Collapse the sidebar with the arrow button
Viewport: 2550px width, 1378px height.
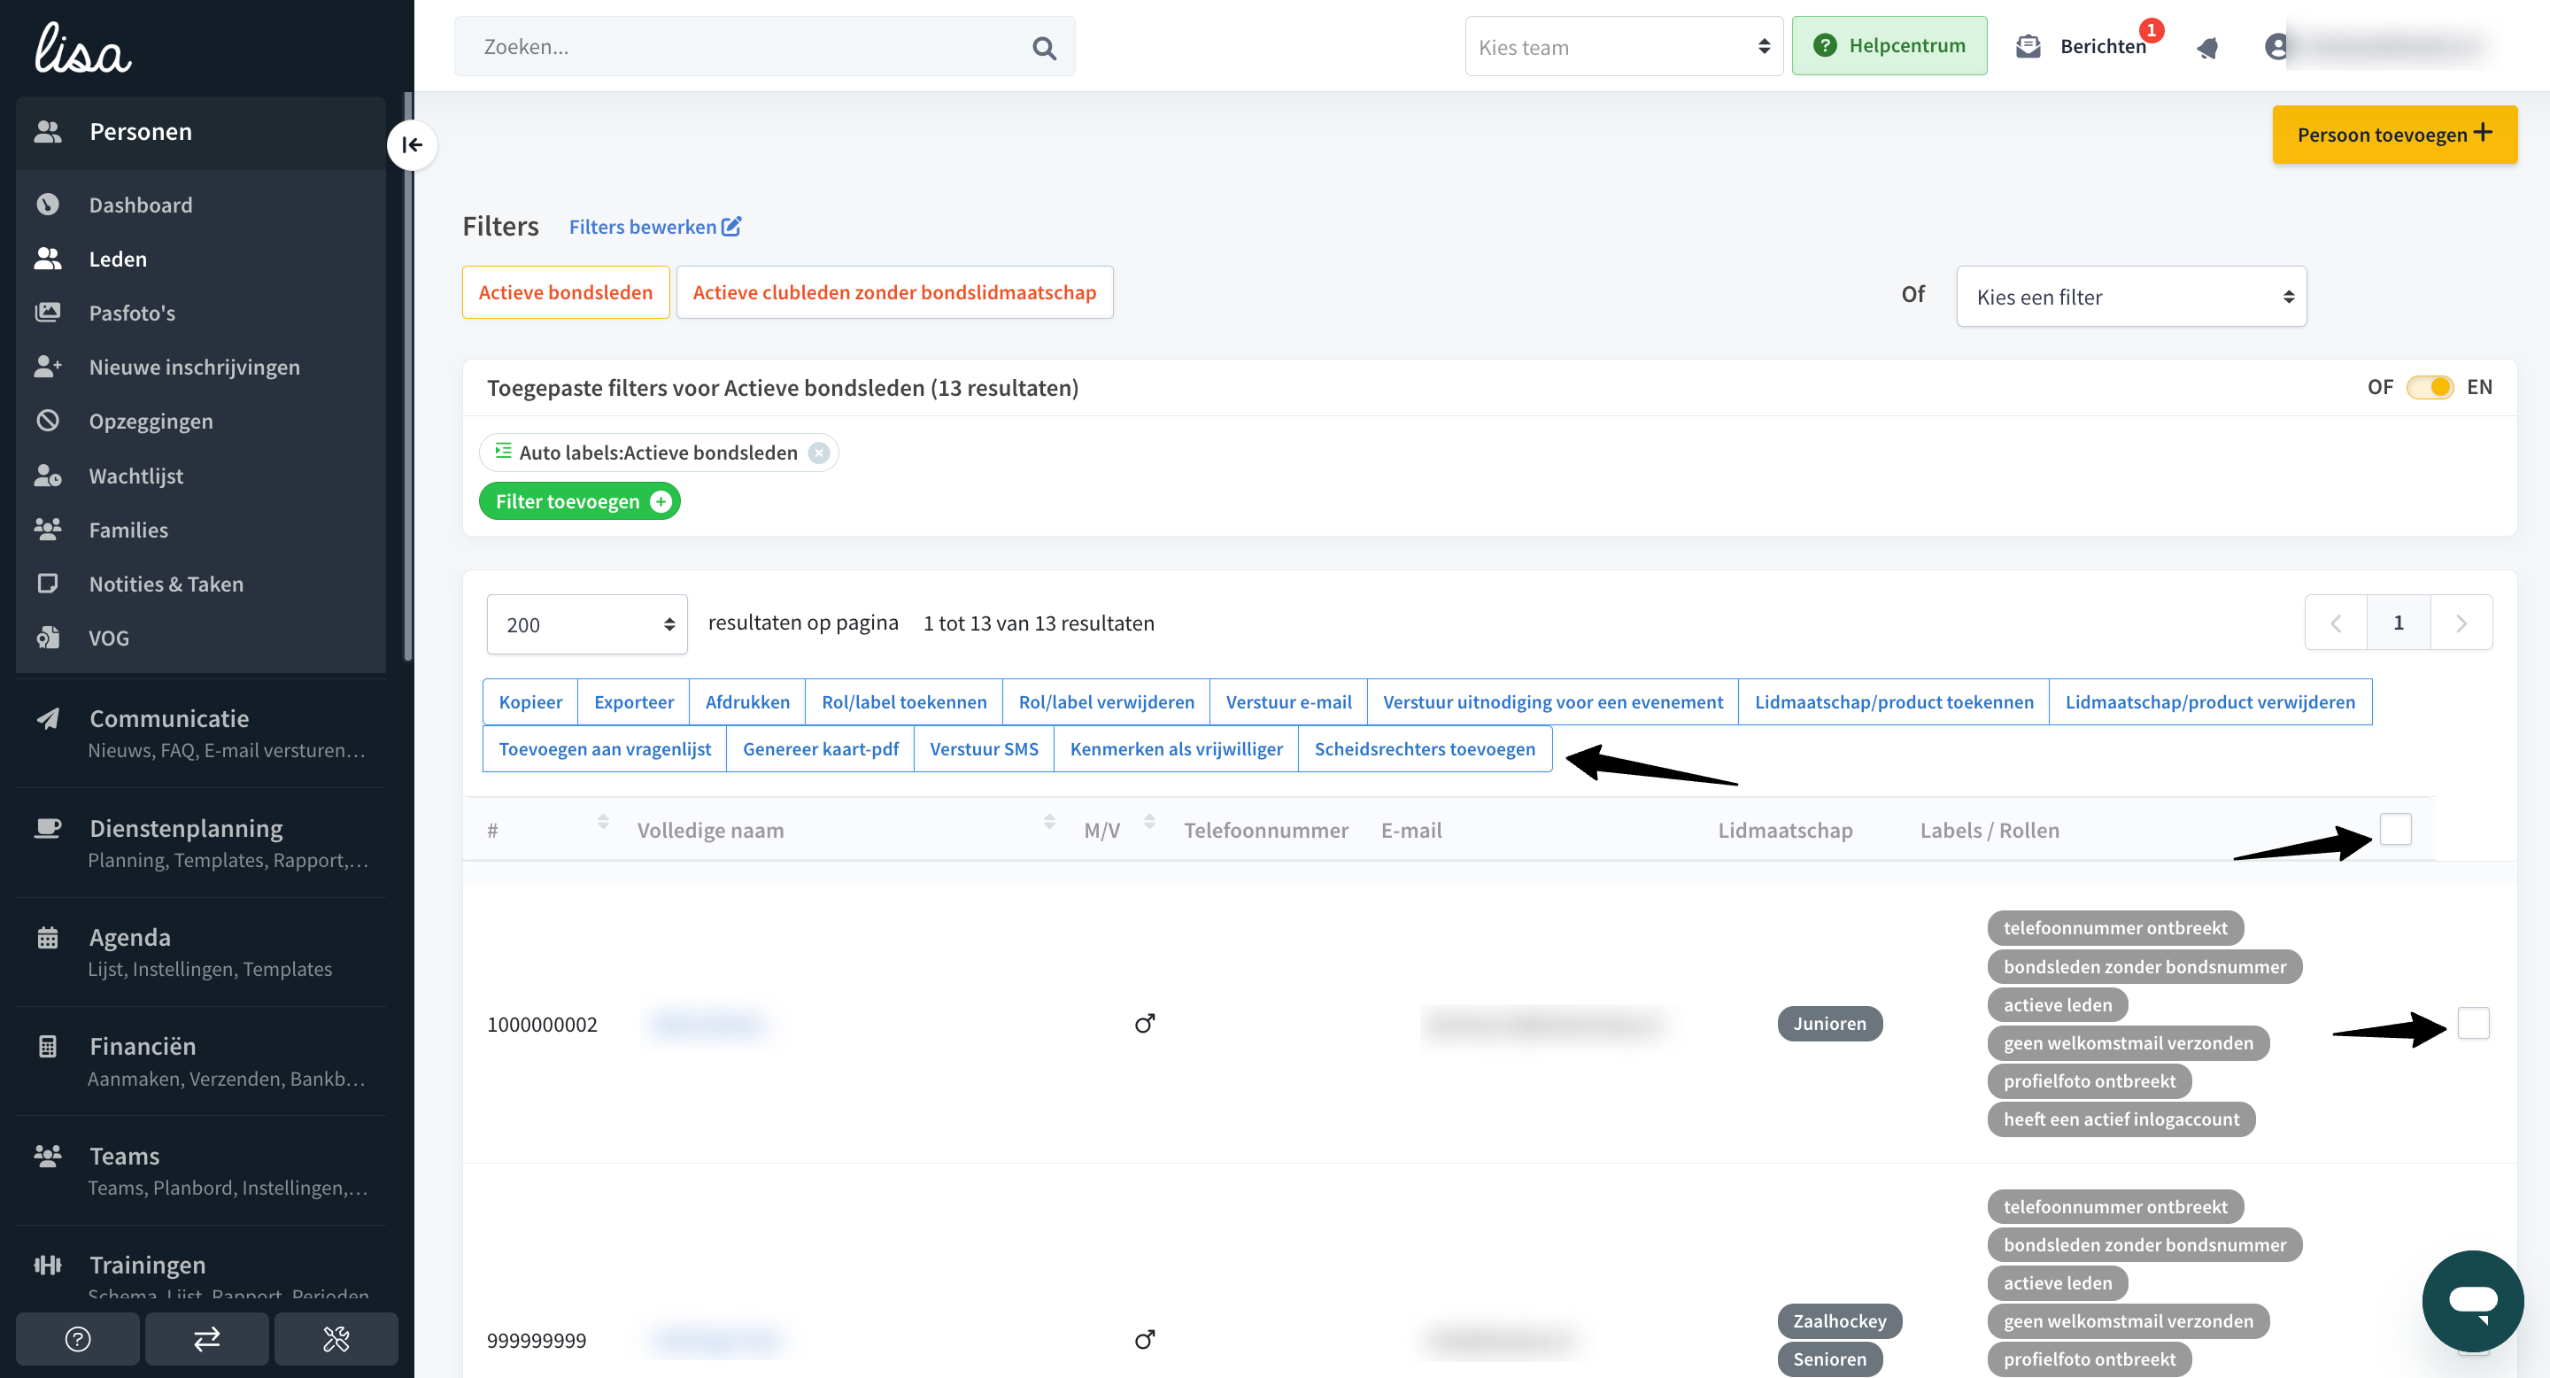tap(412, 145)
